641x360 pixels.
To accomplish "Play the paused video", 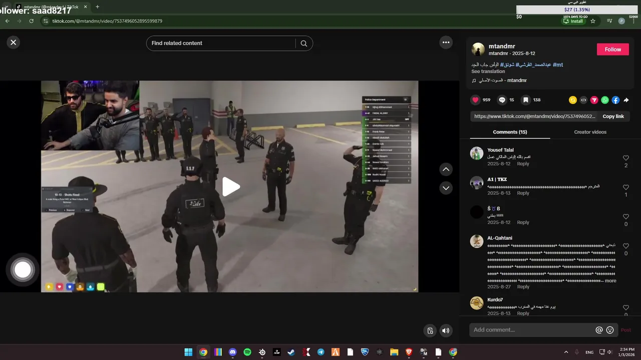I will coord(230,186).
